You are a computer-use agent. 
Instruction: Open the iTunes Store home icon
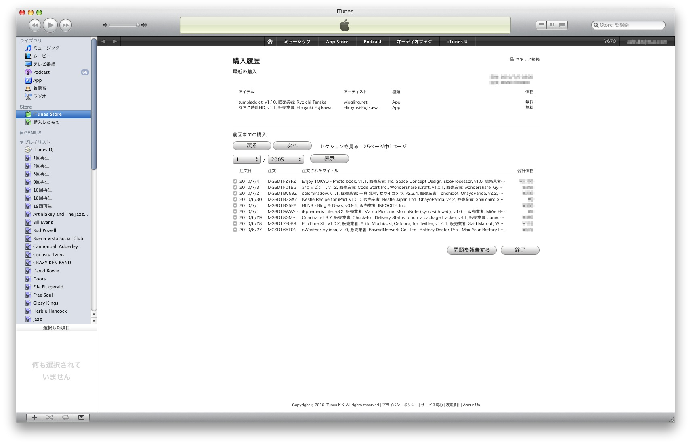point(270,42)
